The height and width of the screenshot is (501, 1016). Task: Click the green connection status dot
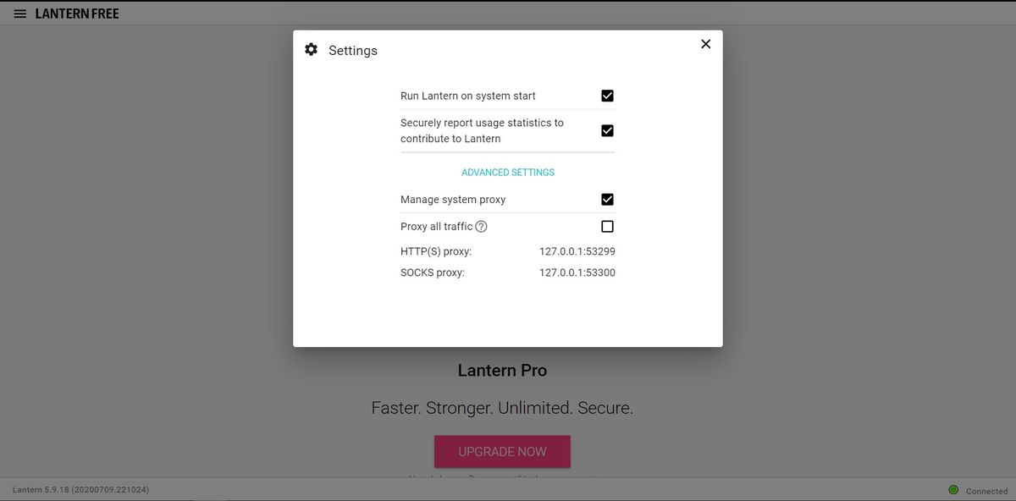(953, 490)
